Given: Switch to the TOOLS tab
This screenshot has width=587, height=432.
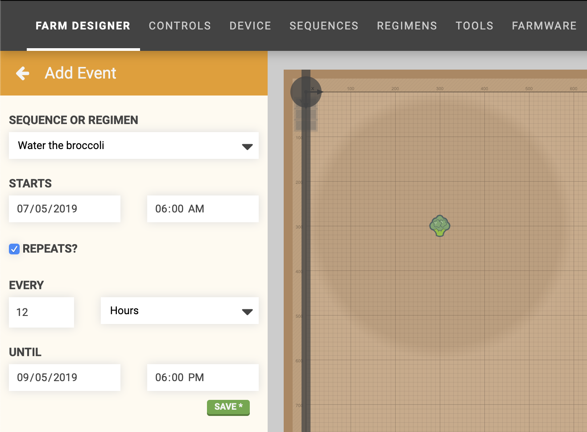Looking at the screenshot, I should tap(474, 25).
